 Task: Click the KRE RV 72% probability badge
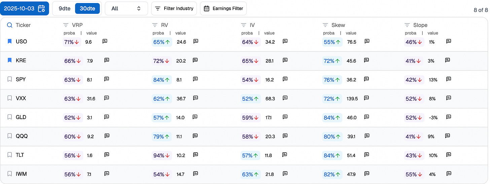click(162, 61)
